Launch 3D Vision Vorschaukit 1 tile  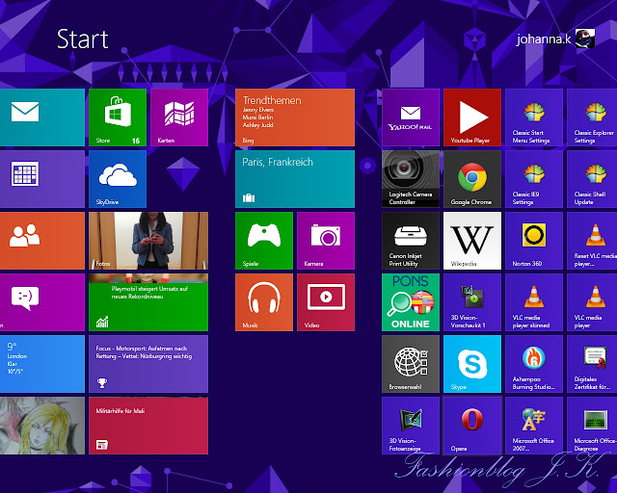coord(472,302)
